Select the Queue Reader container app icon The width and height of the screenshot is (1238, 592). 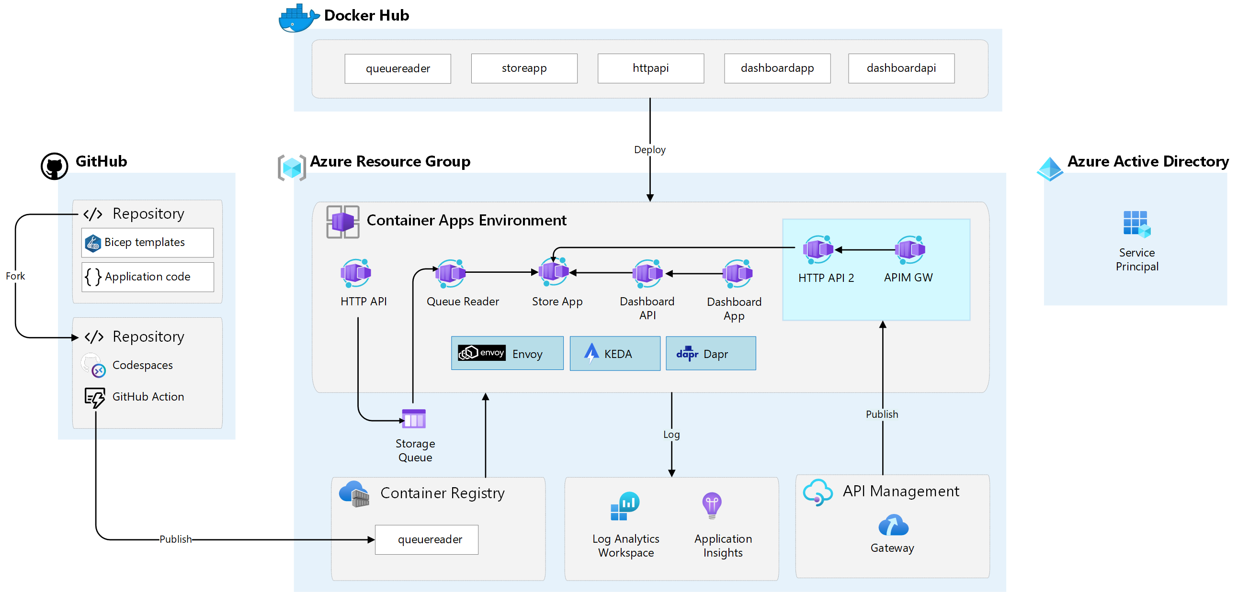pos(450,273)
